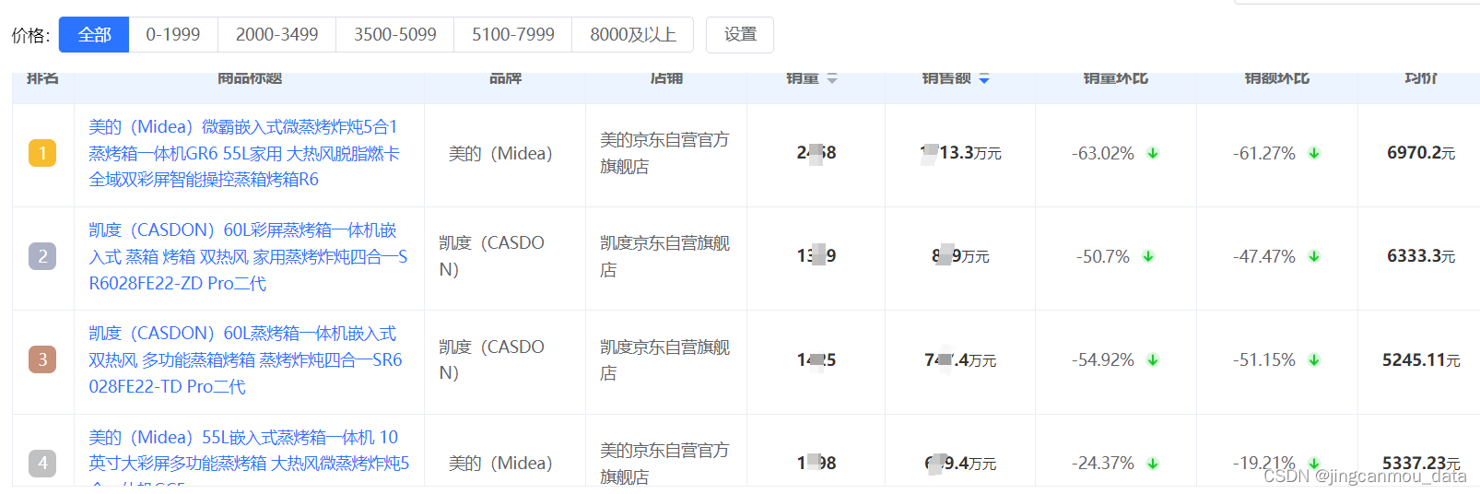Select average price 6970.2元
Viewport: 1480px width, 494px height.
tap(1421, 153)
